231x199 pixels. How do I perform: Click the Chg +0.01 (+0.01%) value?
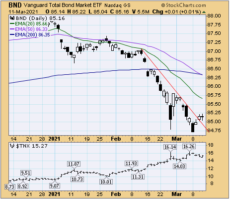176,12
